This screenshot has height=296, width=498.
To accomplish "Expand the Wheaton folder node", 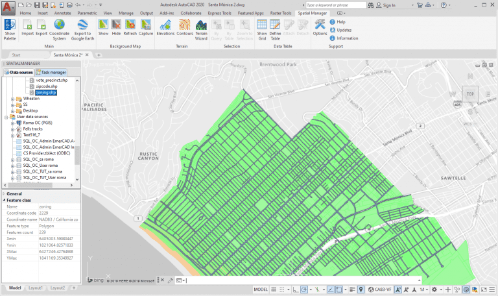I will tap(13, 99).
